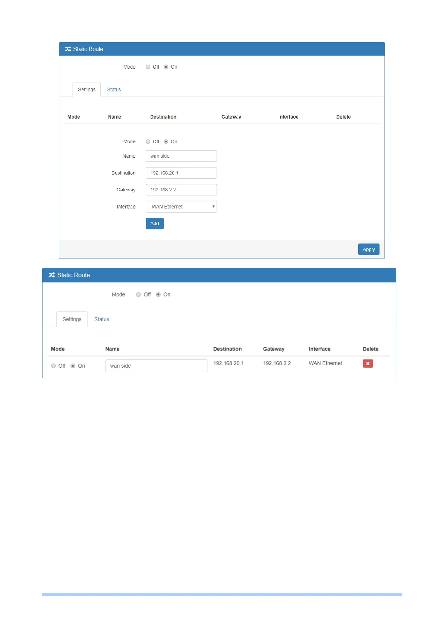Click Interface column header in lower table

[319, 349]
